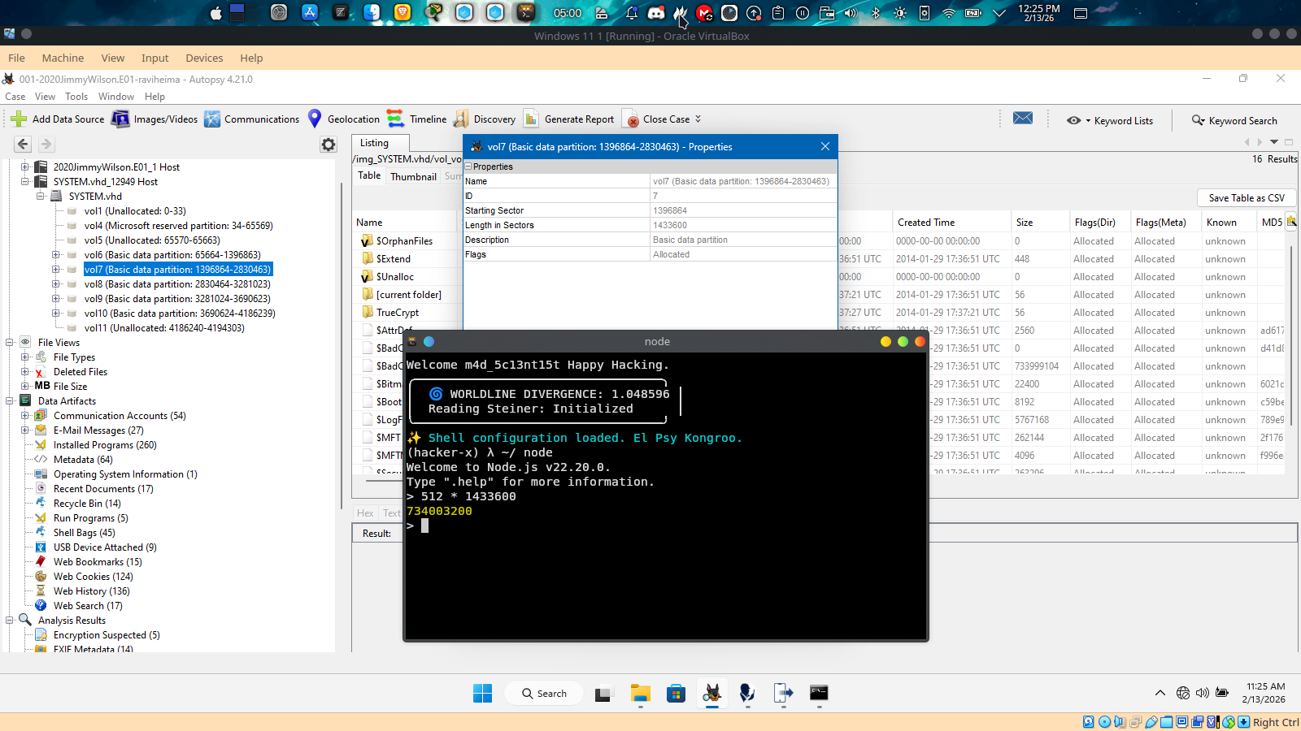Expand the Communication Accounts (54) node
The height and width of the screenshot is (731, 1301).
[25, 416]
